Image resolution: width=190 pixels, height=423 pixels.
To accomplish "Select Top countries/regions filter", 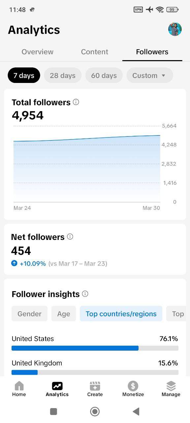I will pyautogui.click(x=121, y=314).
